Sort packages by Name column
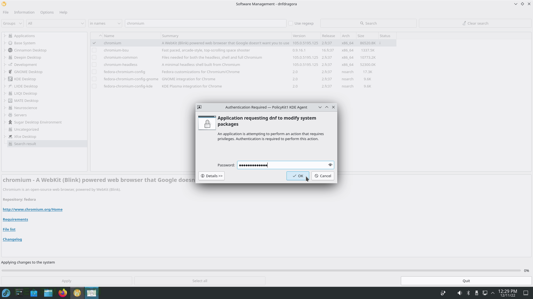533x299 pixels. [132, 36]
